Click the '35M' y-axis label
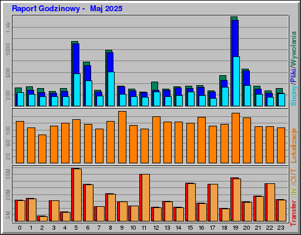Screen dimensions: 301x235 pyautogui.click(x=8, y=174)
